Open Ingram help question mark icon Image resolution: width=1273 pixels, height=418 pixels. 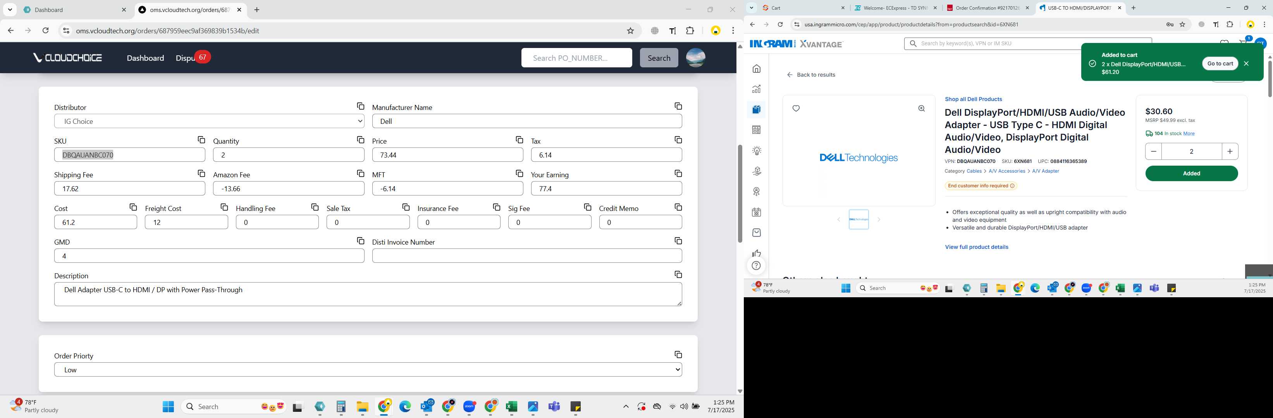point(756,266)
